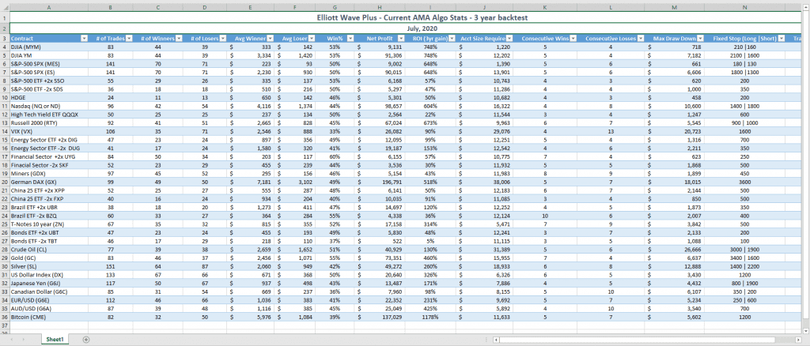The height and width of the screenshot is (346, 810).
Task: Click the Select All corner triangle
Action: (5, 7)
